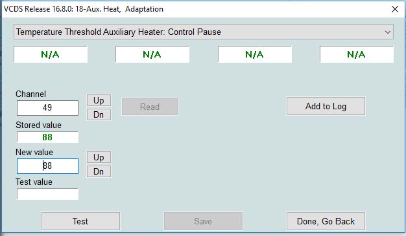Screen dimensions: 406x236
Task: Click the first N/A measurement field
Action: 51,54
